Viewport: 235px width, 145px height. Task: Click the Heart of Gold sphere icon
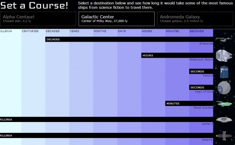point(224,88)
